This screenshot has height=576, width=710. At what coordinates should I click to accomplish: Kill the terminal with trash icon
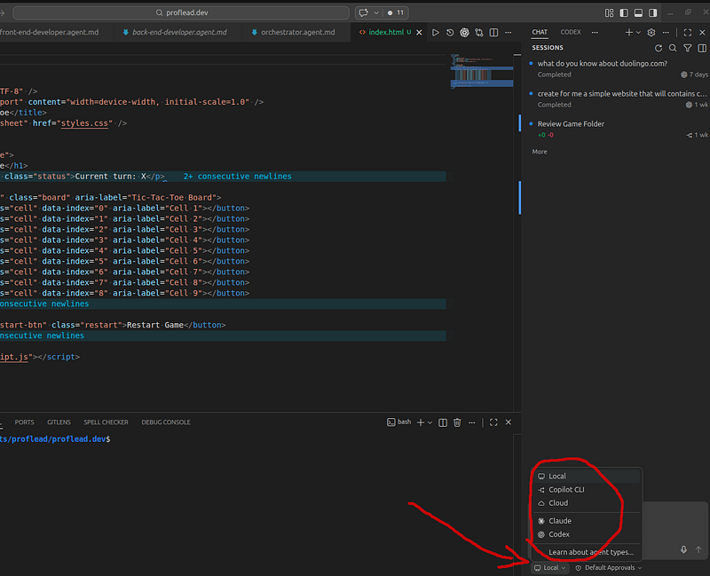point(457,422)
